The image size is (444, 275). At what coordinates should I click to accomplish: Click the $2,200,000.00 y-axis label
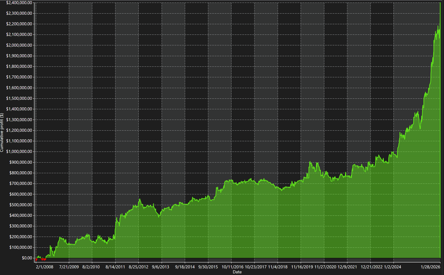click(18, 24)
